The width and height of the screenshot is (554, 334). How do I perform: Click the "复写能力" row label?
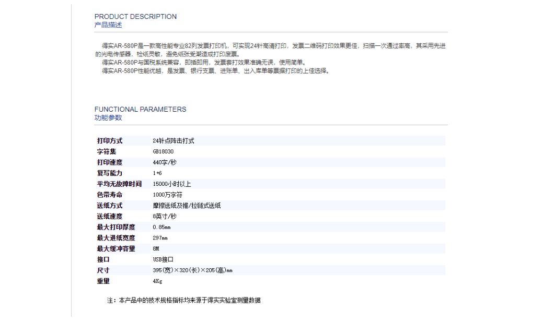[x=110, y=173]
